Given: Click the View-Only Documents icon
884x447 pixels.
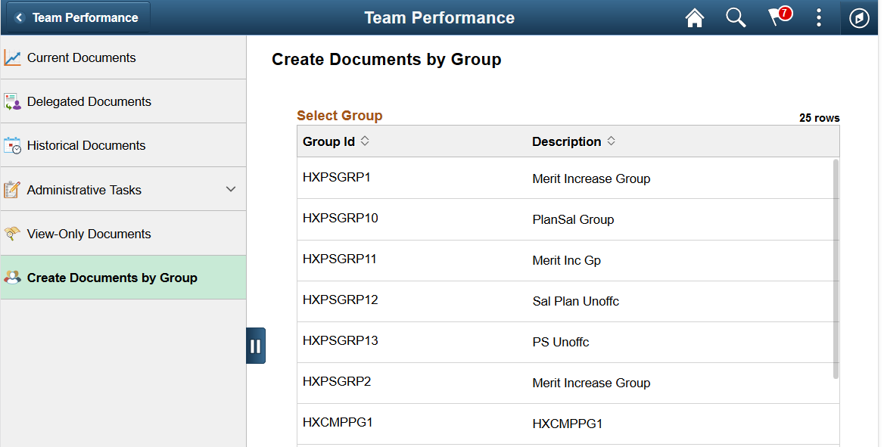Looking at the screenshot, I should pos(12,234).
